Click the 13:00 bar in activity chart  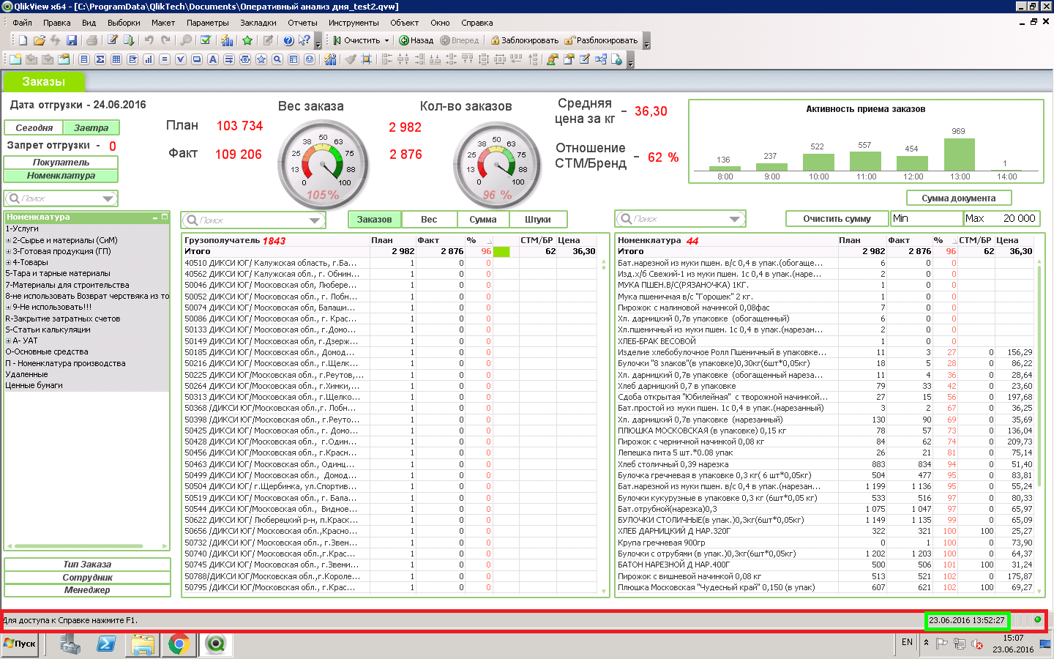tap(960, 154)
